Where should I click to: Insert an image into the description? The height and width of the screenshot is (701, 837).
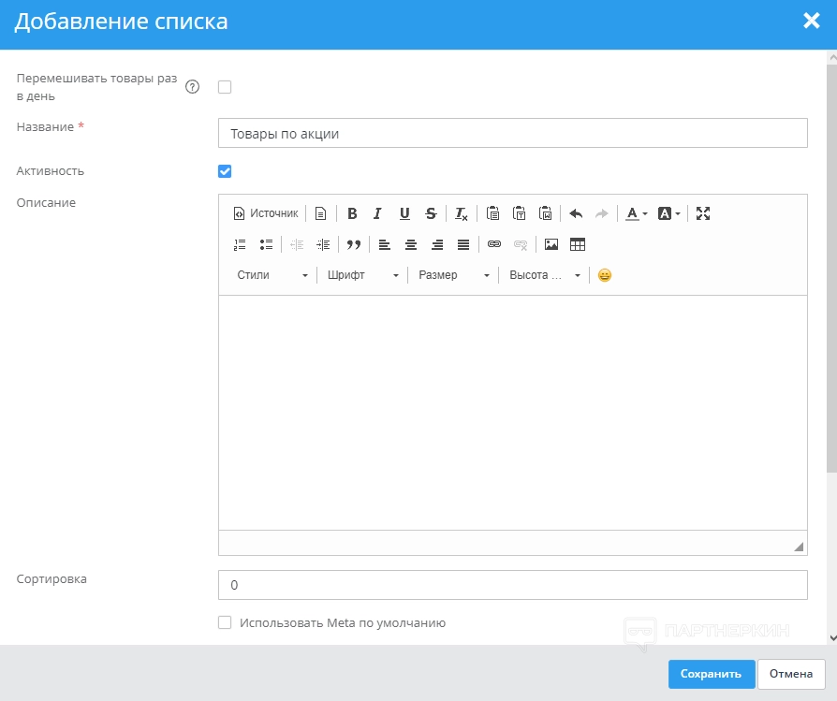[x=551, y=244]
